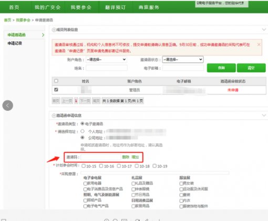Collapse the 成员列表信息 section chevron
The height and width of the screenshot is (221, 268).
[264, 29]
